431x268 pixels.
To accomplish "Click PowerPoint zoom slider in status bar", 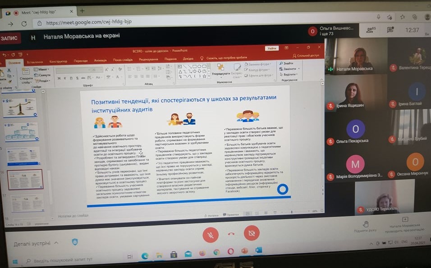I will tap(291, 212).
